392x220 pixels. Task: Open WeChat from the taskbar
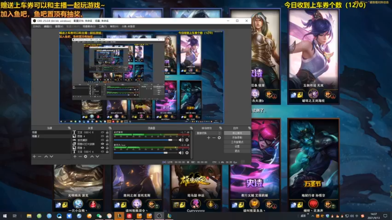coord(99,216)
